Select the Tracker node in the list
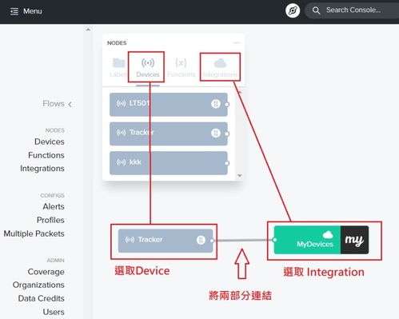Viewport: 399px width, 319px height. pos(169,134)
